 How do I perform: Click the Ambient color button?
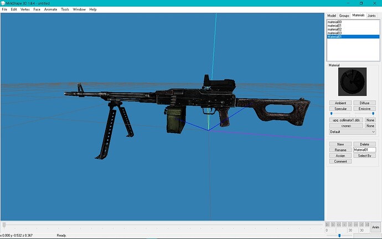point(340,103)
